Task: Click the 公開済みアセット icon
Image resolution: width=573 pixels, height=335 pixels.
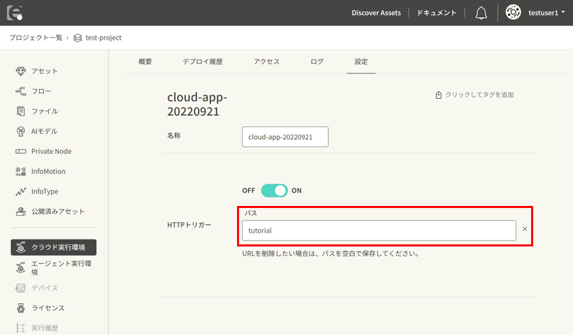Action: point(21,211)
